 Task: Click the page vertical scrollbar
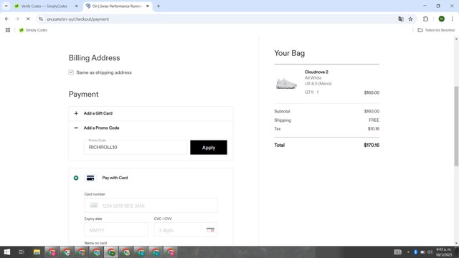click(x=456, y=126)
